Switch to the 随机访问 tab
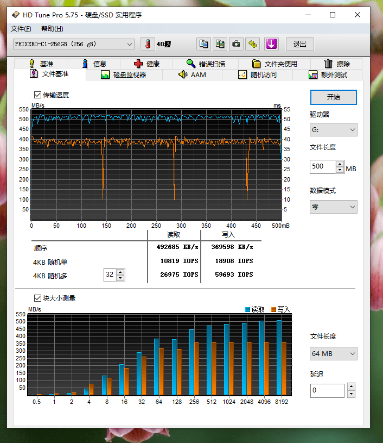Image resolution: width=383 pixels, height=443 pixels. 257,74
